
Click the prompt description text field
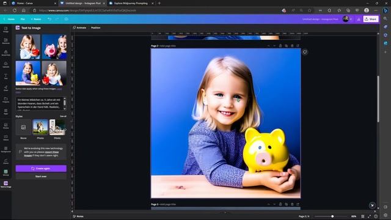39,103
